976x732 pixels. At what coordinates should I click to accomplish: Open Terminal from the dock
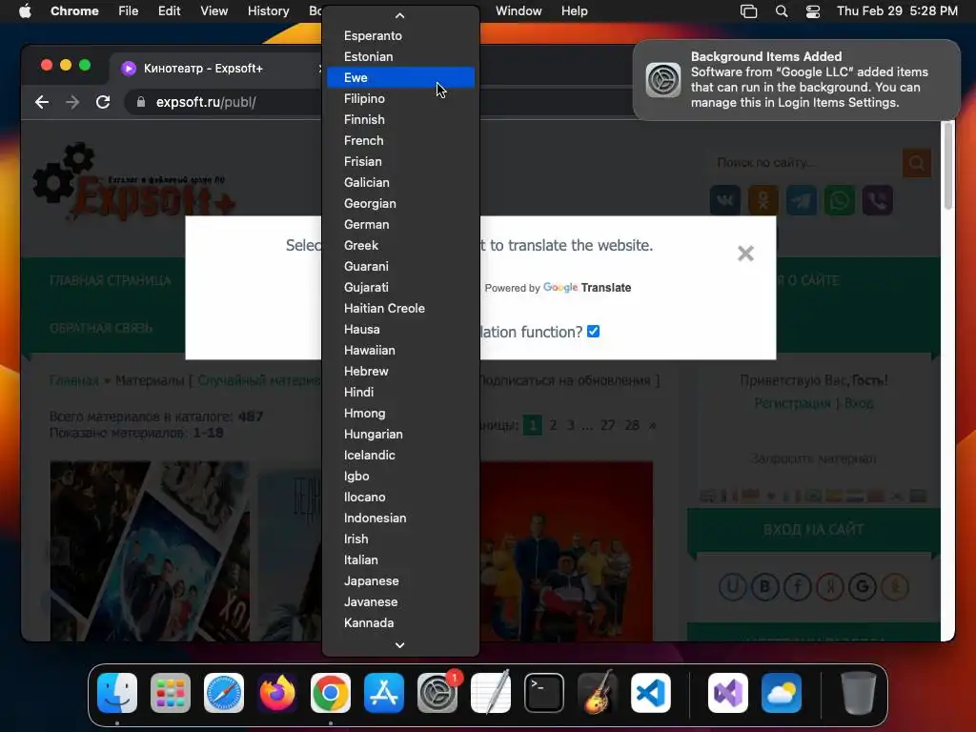[544, 692]
